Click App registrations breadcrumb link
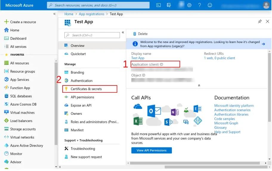The image size is (272, 171). click(x=92, y=14)
